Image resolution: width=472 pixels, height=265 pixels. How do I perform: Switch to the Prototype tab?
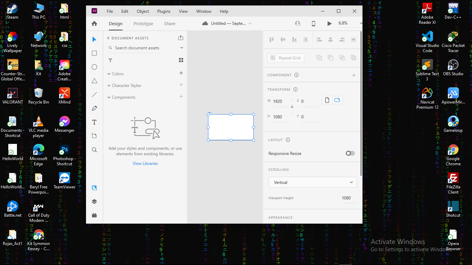coord(143,23)
